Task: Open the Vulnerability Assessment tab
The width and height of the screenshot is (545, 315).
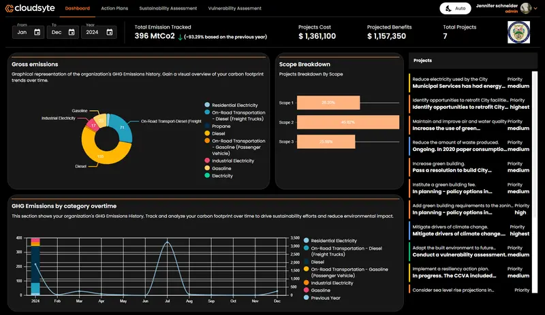Action: (234, 8)
